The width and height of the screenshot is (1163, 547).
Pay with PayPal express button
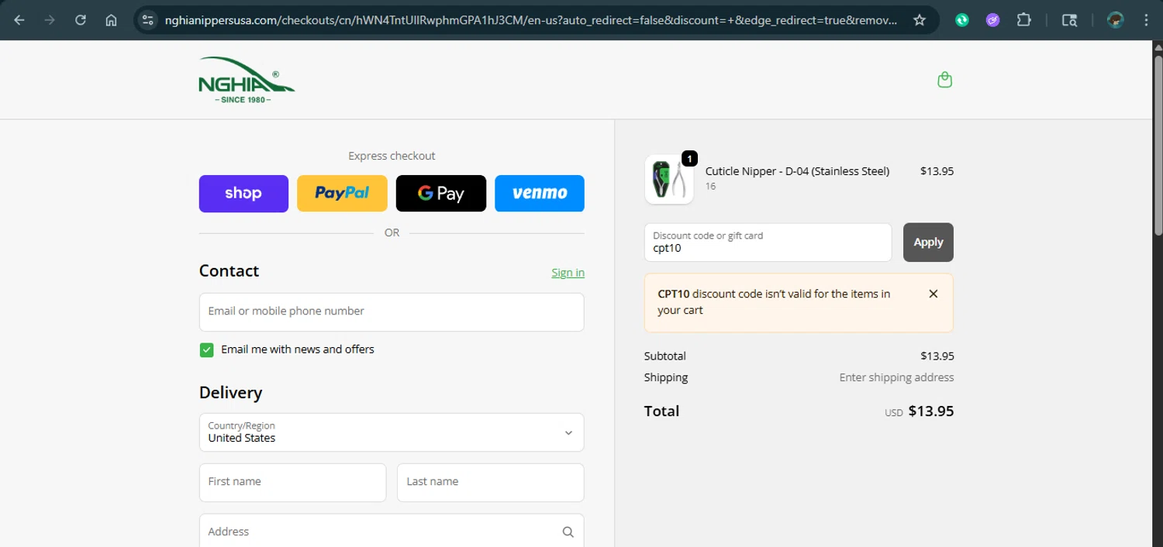click(x=342, y=194)
